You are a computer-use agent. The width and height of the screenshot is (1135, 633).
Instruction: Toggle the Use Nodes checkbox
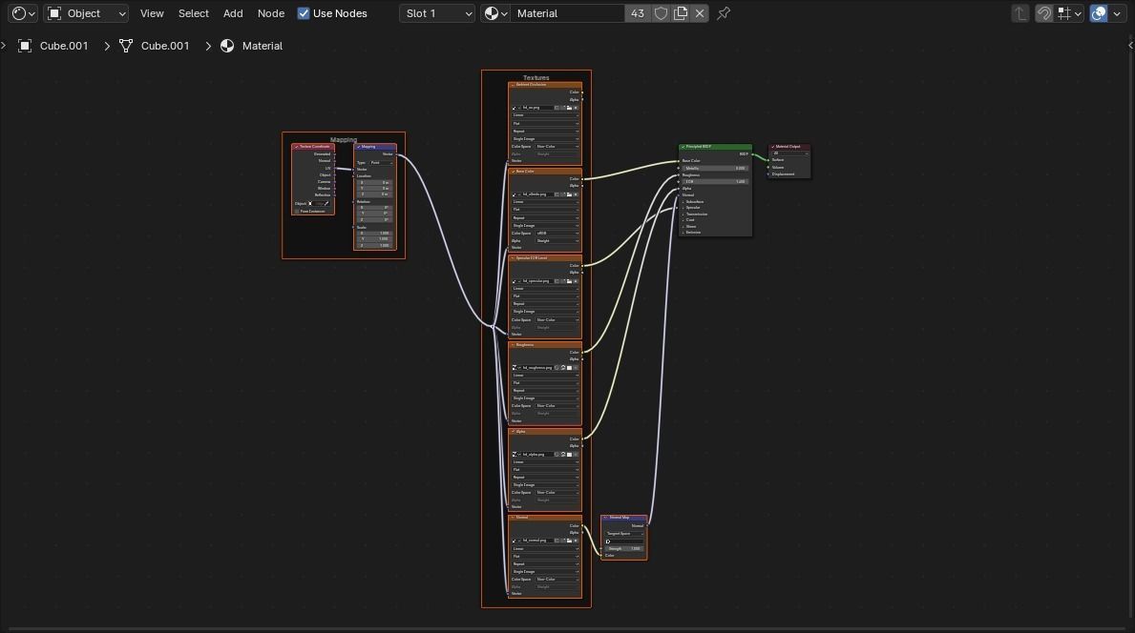click(x=304, y=13)
